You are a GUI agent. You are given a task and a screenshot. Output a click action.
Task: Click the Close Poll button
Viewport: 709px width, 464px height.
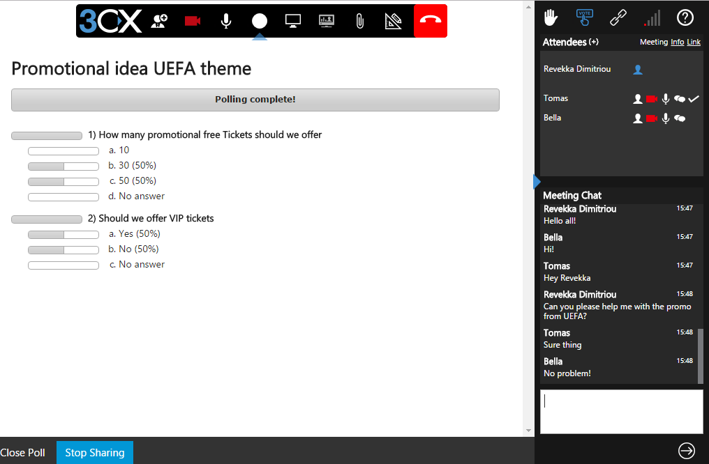(x=22, y=453)
